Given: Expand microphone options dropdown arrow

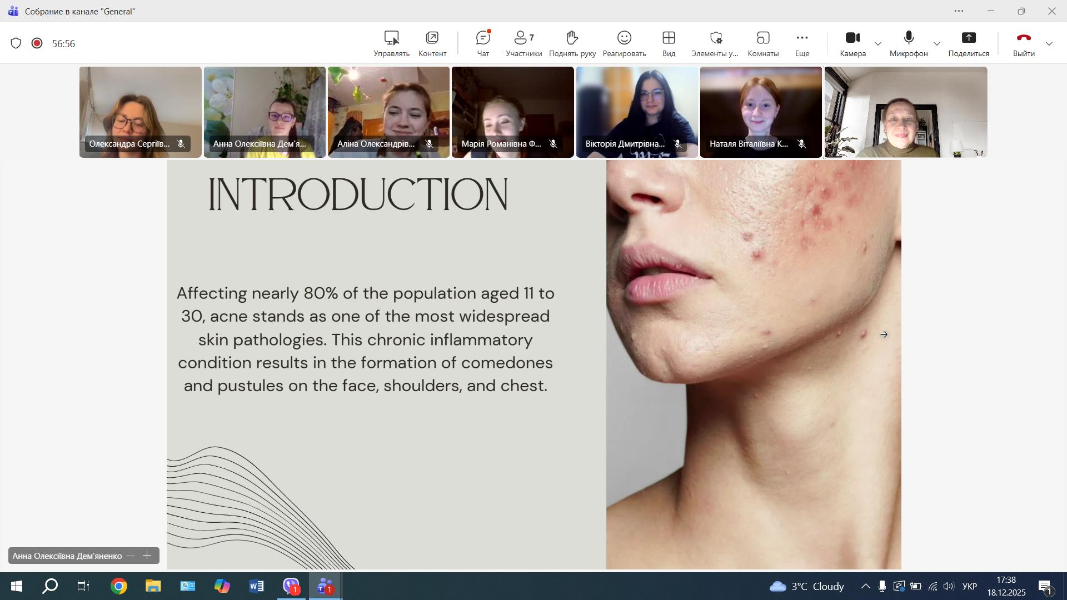Looking at the screenshot, I should tap(937, 44).
